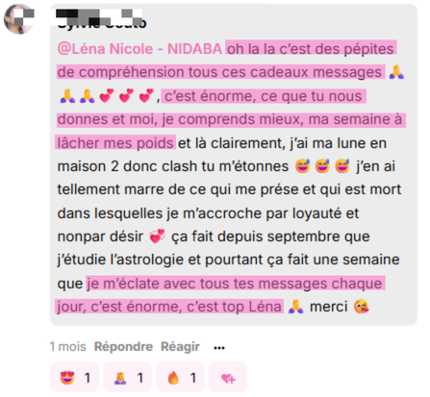
Task: Click the last laughing emoji before j'en ai
Action: point(342,166)
